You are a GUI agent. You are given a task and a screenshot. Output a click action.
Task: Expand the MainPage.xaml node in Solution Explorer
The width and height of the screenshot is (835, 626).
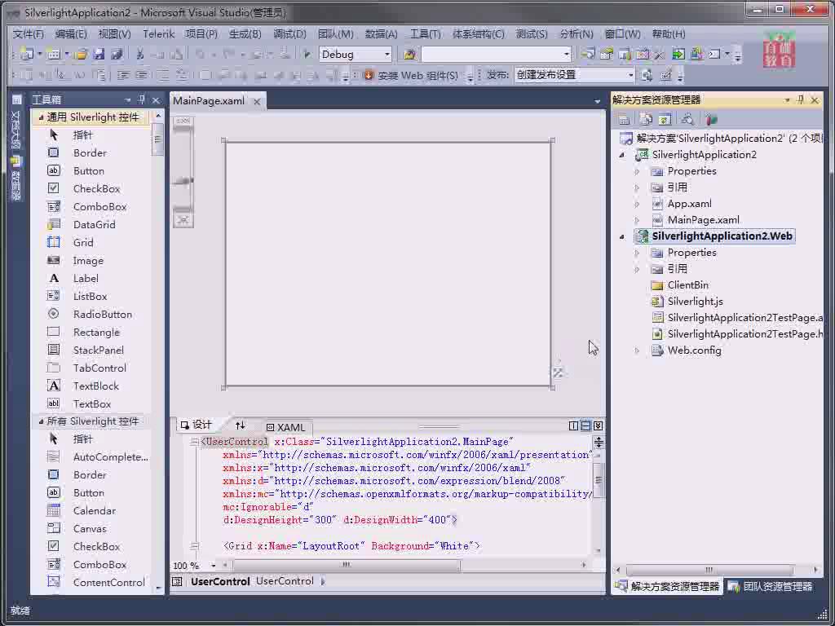[x=637, y=220]
